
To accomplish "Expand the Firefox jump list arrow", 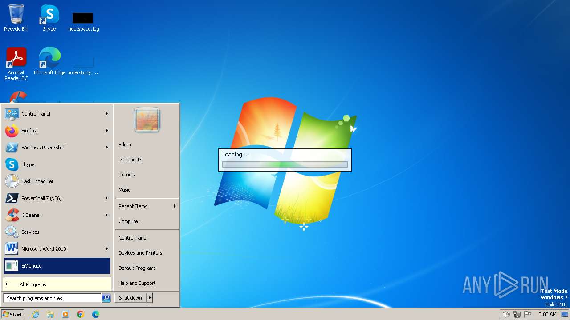I will pos(107,131).
